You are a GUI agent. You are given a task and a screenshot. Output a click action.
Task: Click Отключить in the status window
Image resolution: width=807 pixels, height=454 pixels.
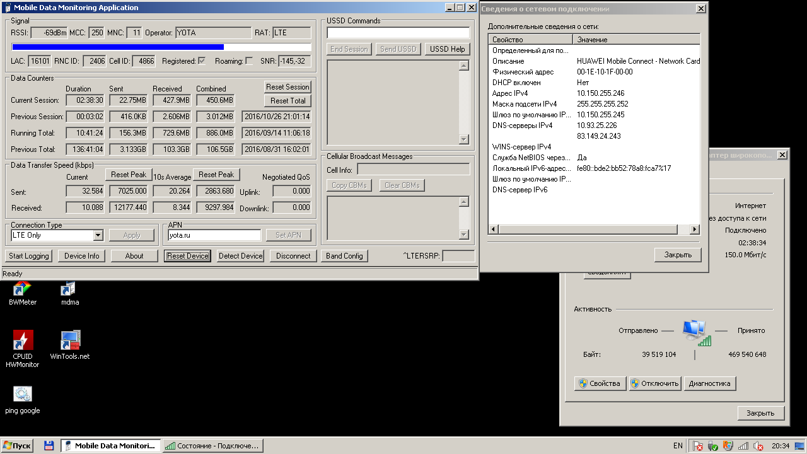click(x=655, y=383)
